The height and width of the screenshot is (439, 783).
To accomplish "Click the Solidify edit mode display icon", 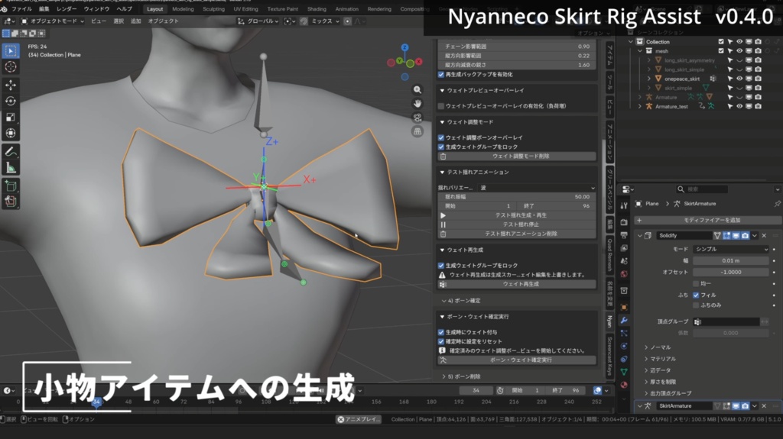I will [x=726, y=235].
